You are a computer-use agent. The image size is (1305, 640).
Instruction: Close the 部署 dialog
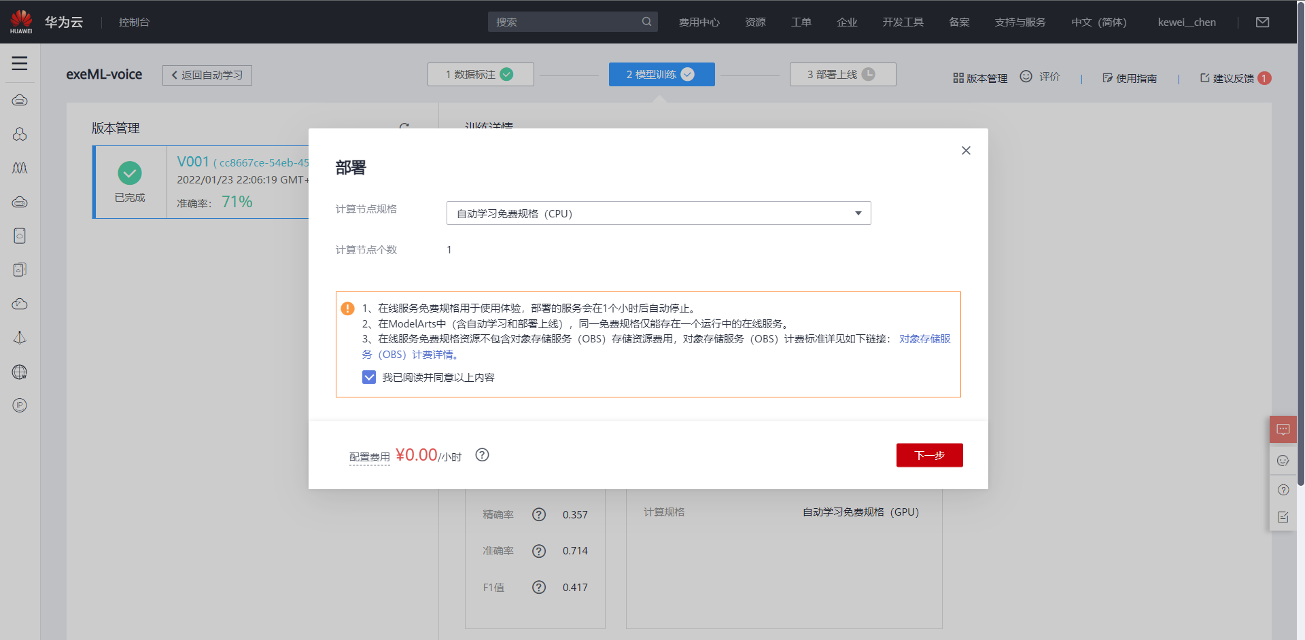pos(966,150)
